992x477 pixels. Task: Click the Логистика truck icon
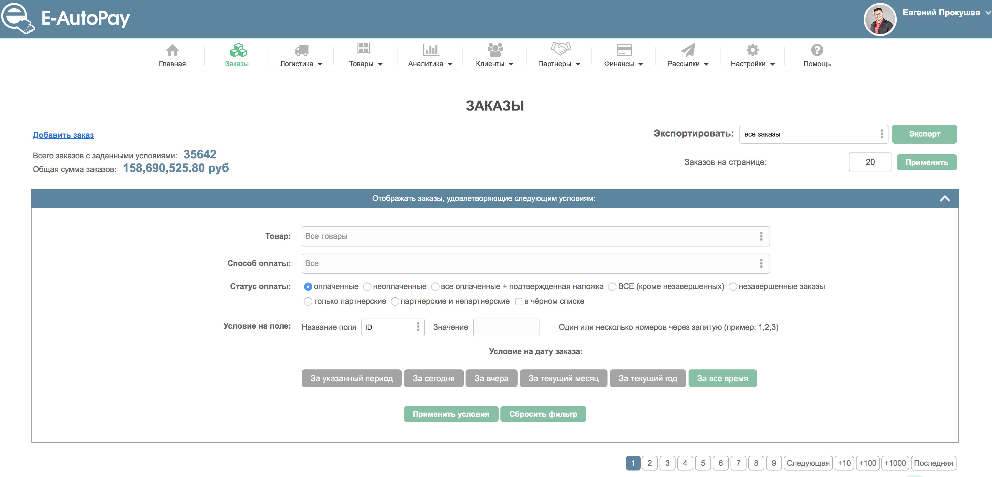(x=301, y=50)
